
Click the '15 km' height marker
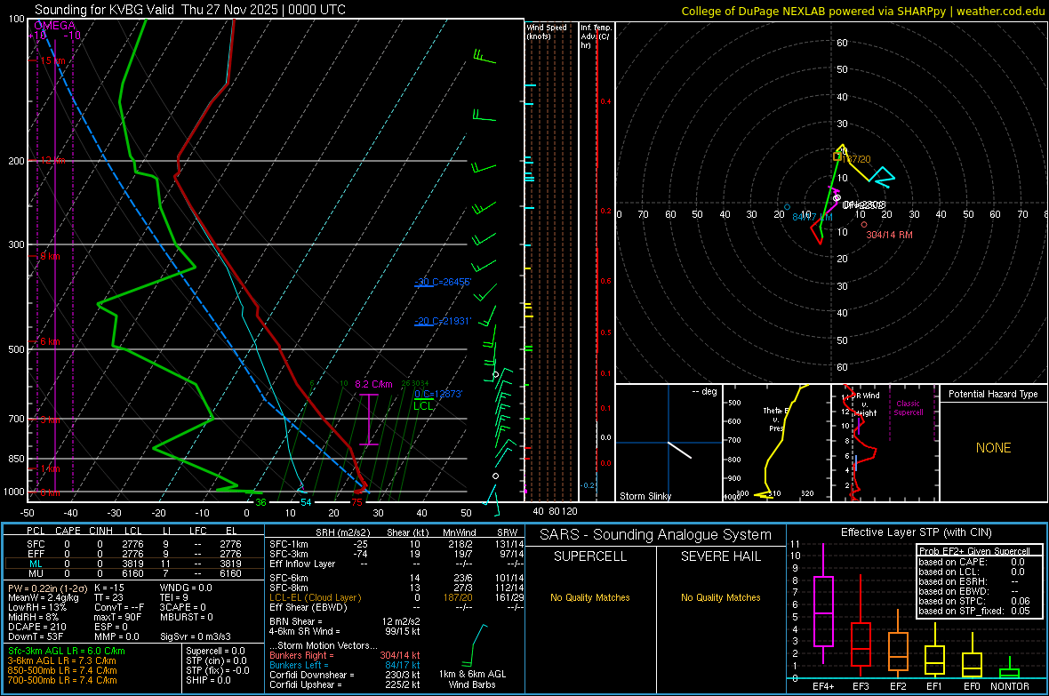(52, 60)
